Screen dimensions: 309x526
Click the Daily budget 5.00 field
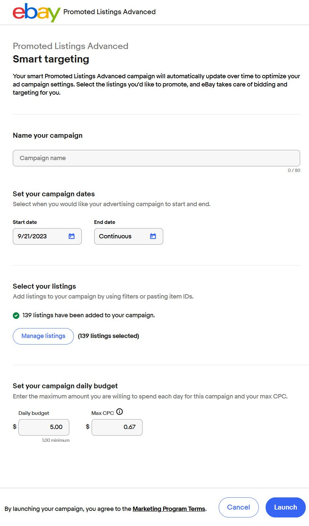(x=44, y=427)
